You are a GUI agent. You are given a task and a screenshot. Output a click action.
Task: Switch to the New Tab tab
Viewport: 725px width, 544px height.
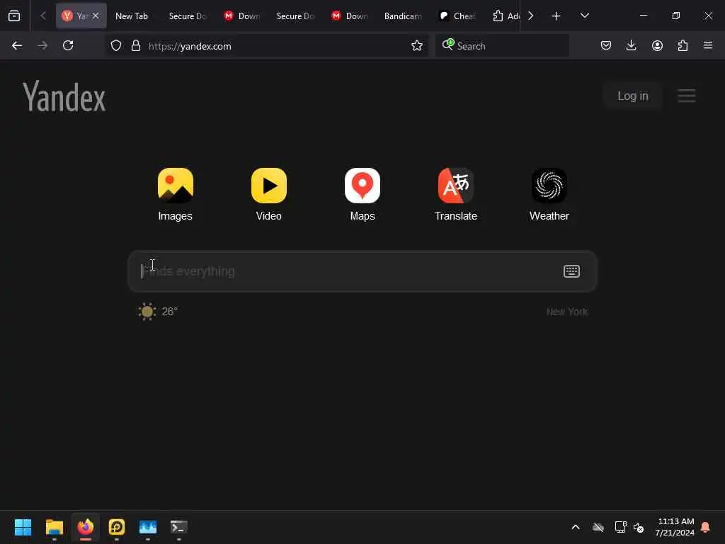click(131, 16)
